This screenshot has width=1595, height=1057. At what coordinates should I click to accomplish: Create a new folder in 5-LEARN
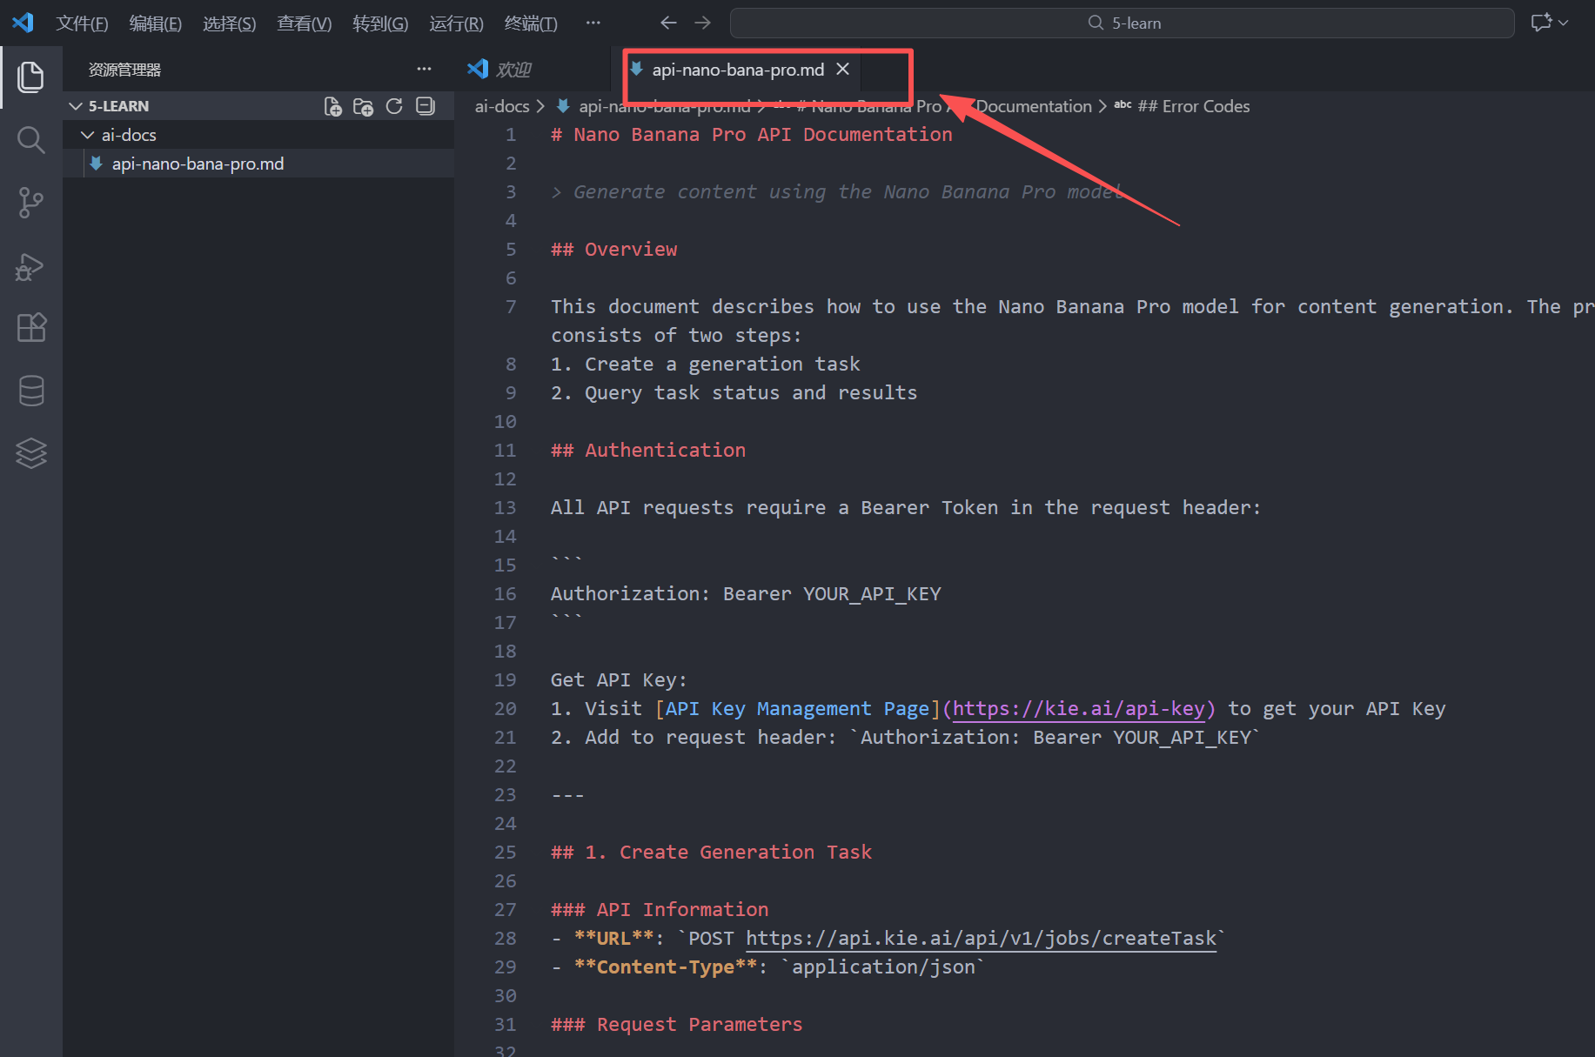363,106
